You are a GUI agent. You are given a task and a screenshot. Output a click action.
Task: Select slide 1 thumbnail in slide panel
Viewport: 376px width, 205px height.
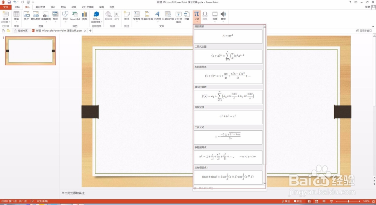30,51
